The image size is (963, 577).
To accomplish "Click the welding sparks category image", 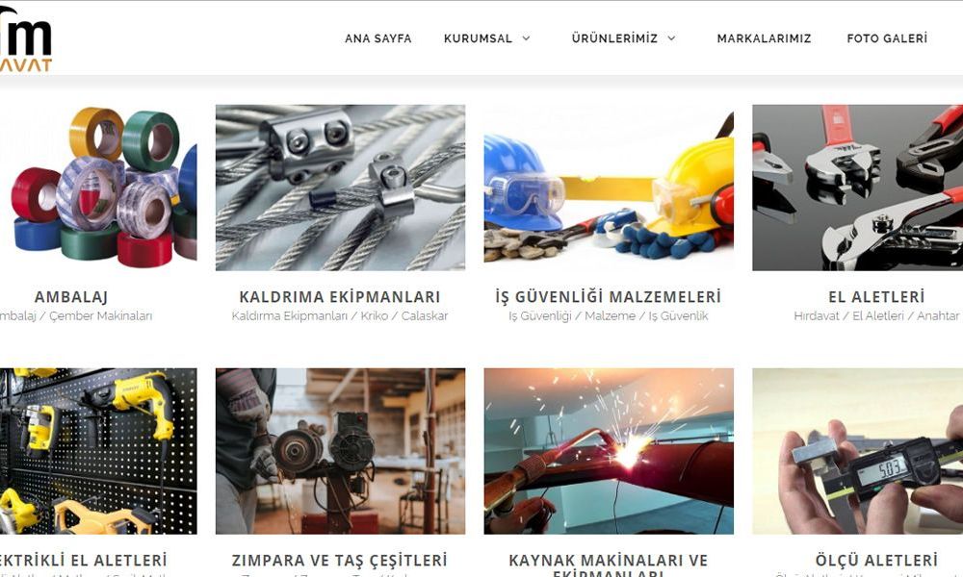I will [x=609, y=451].
